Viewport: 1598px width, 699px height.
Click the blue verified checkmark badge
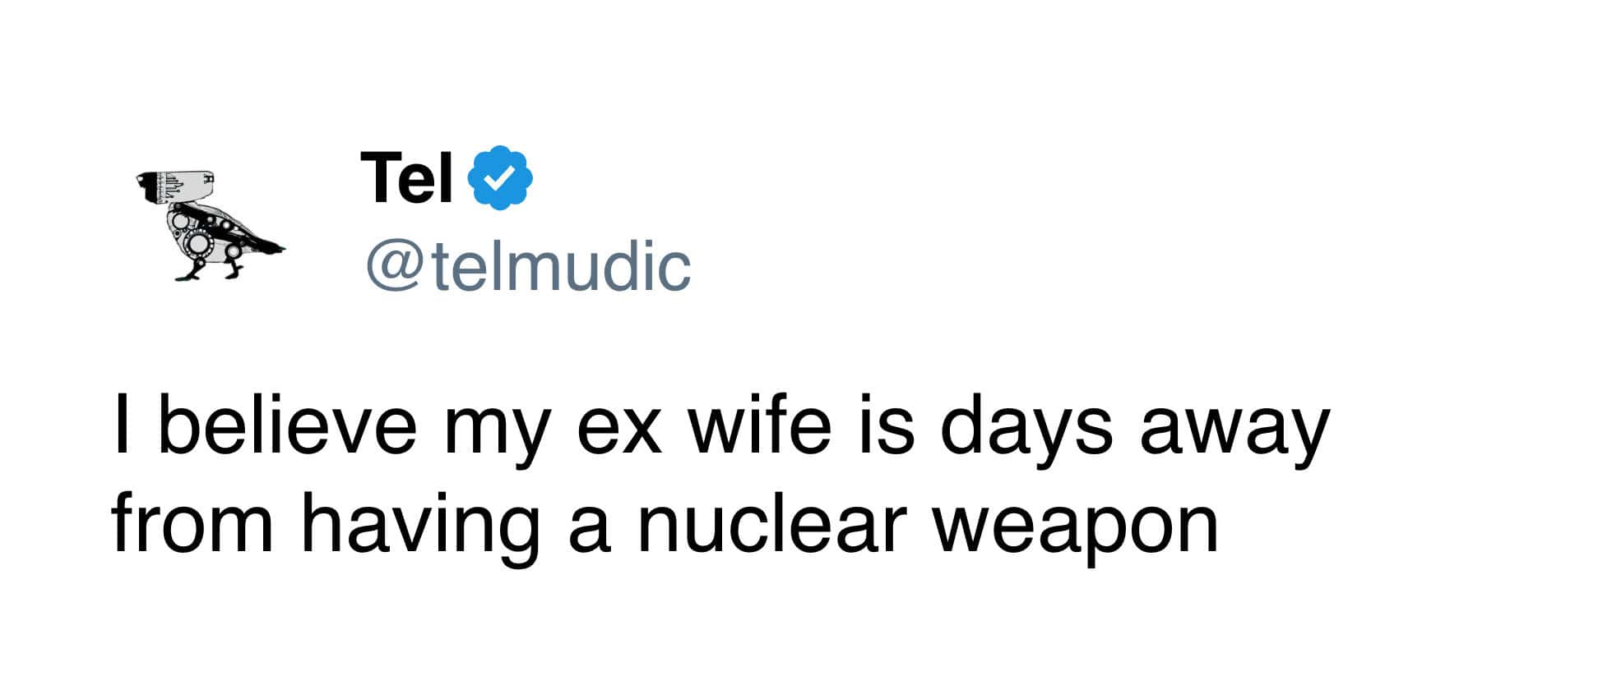click(500, 177)
